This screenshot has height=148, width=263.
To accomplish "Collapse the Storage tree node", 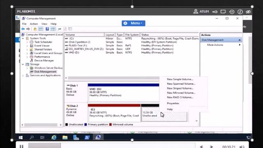I will pyautogui.click(x=23, y=64).
